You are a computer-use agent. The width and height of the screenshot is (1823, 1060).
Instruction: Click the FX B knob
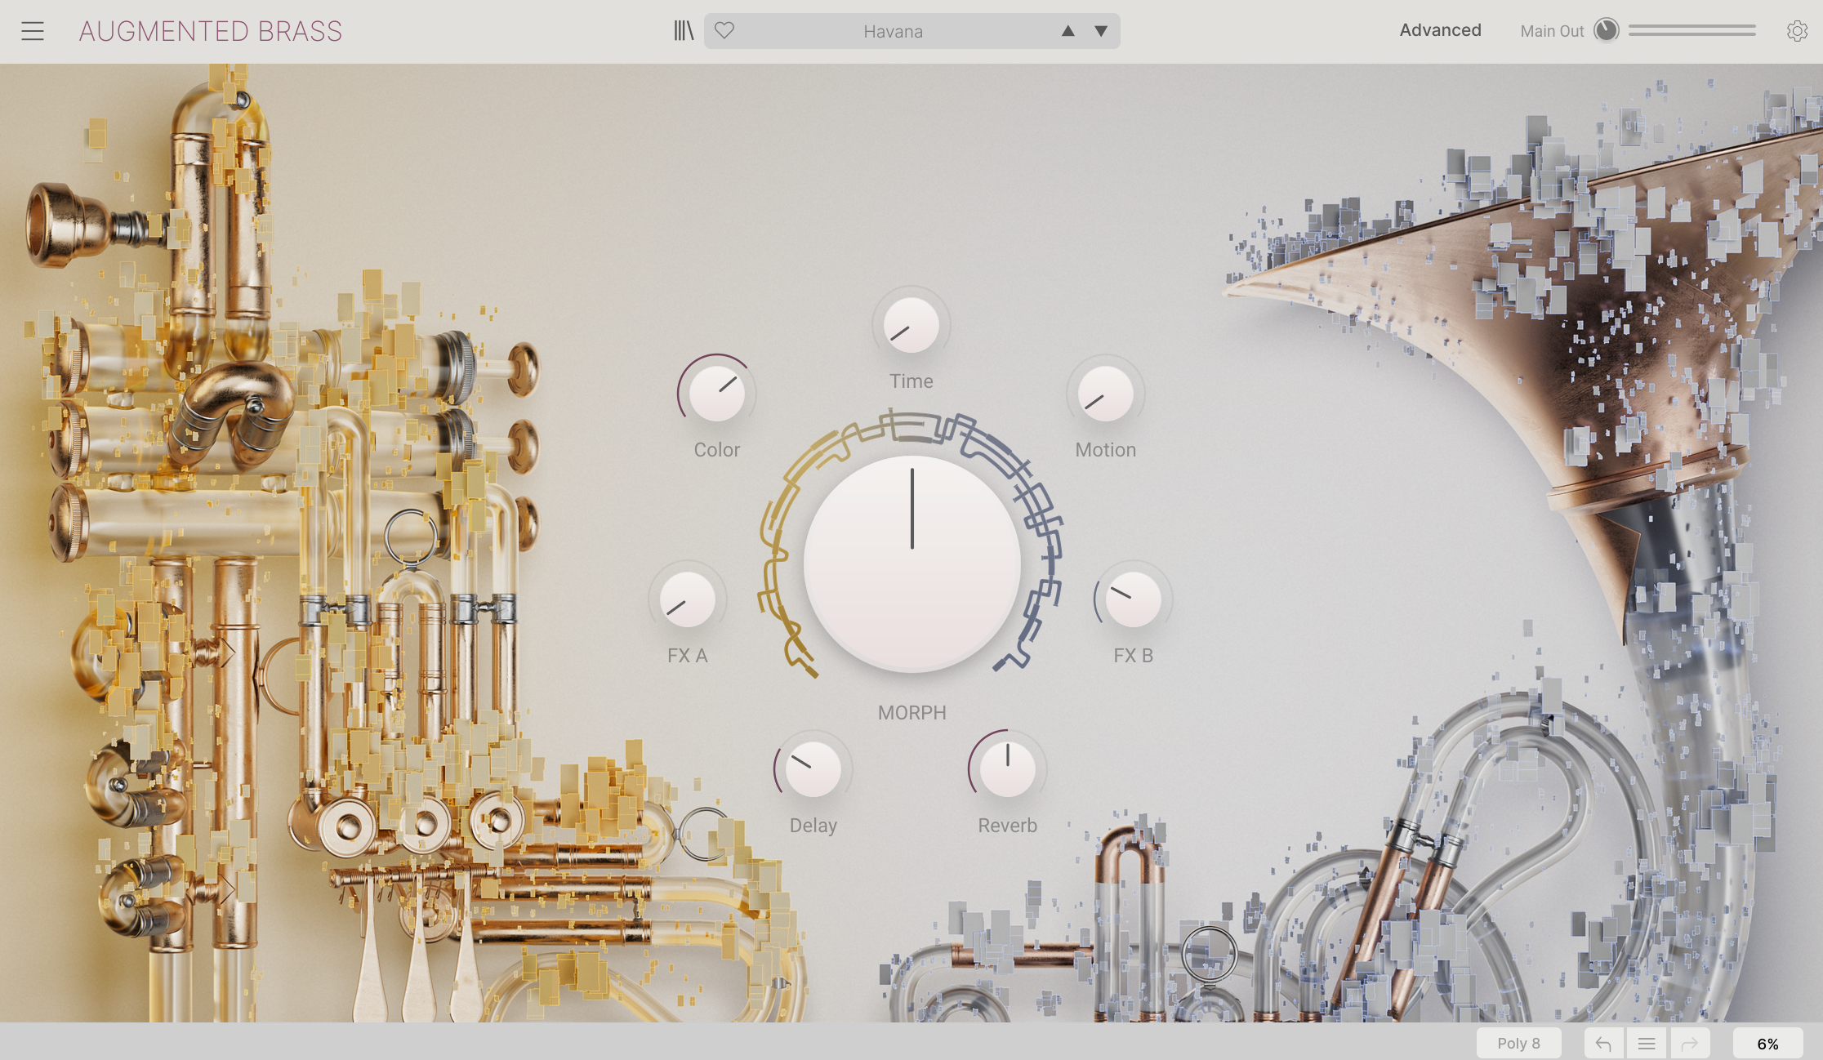tap(1133, 599)
